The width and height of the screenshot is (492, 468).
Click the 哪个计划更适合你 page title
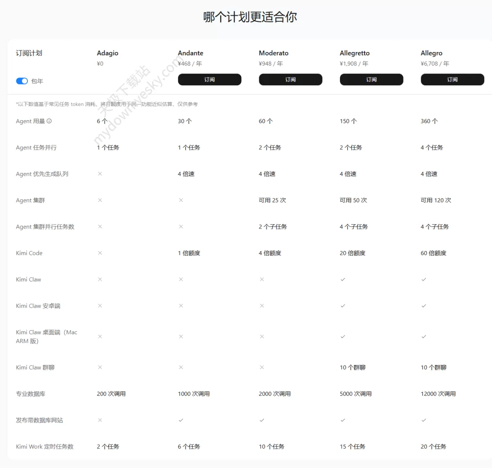click(250, 17)
